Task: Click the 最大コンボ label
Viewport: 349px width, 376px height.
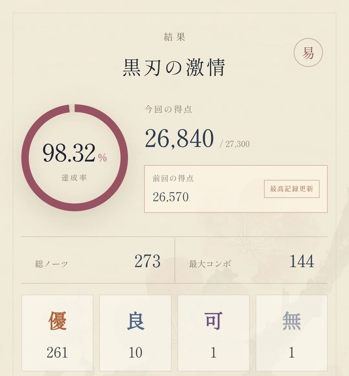Action: 210,264
